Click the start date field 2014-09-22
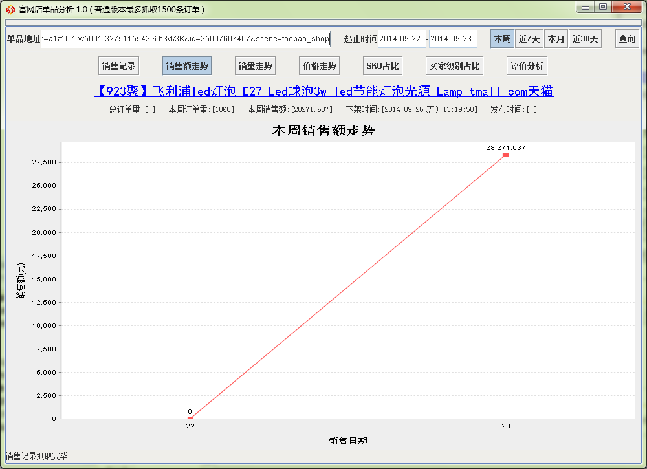Image resolution: width=647 pixels, height=469 pixels. pyautogui.click(x=402, y=39)
